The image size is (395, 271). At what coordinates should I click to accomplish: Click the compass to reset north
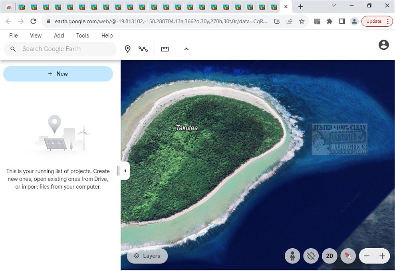pyautogui.click(x=348, y=256)
